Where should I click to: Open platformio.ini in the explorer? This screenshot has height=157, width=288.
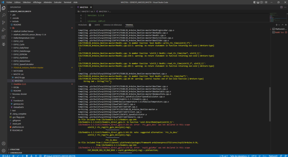coord(41,127)
